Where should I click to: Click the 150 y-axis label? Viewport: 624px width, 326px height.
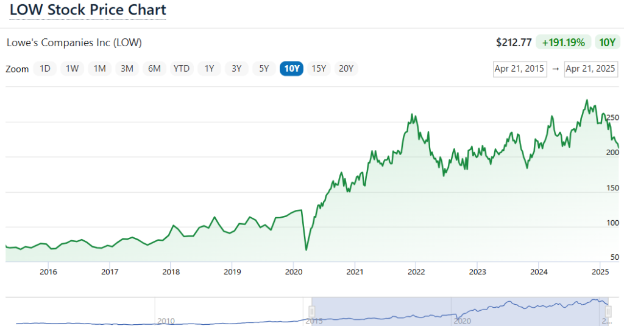pyautogui.click(x=612, y=188)
